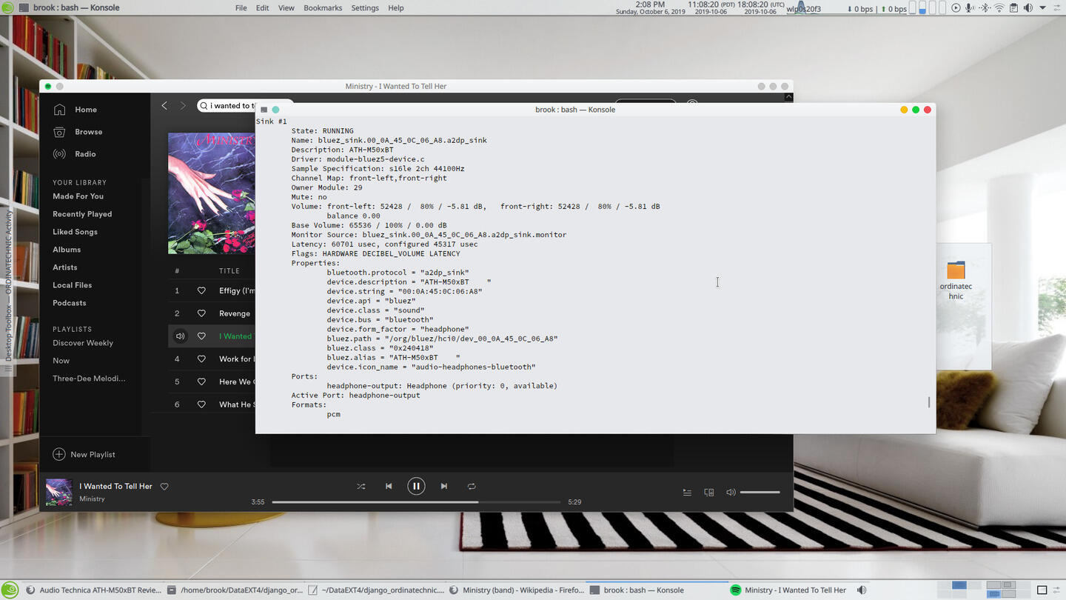Image resolution: width=1066 pixels, height=600 pixels.
Task: Go back in Spotify navigation
Action: pyautogui.click(x=164, y=106)
